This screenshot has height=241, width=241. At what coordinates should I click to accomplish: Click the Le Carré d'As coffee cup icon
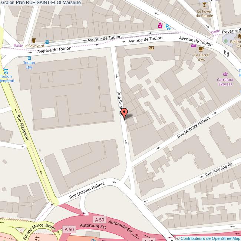pyautogui.click(x=201, y=49)
